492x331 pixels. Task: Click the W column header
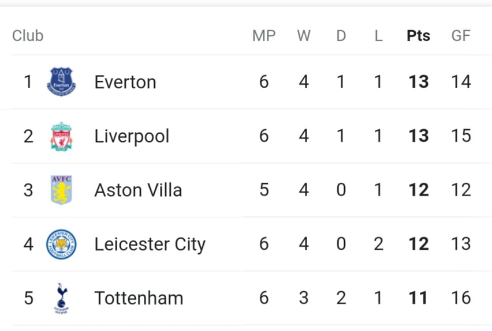pyautogui.click(x=304, y=35)
